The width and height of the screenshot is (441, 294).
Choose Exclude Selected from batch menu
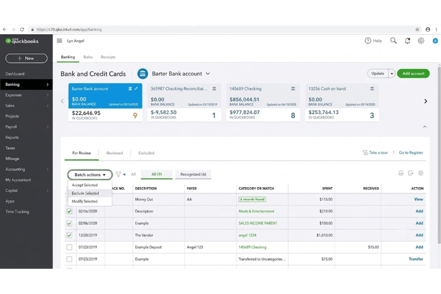coord(90,193)
